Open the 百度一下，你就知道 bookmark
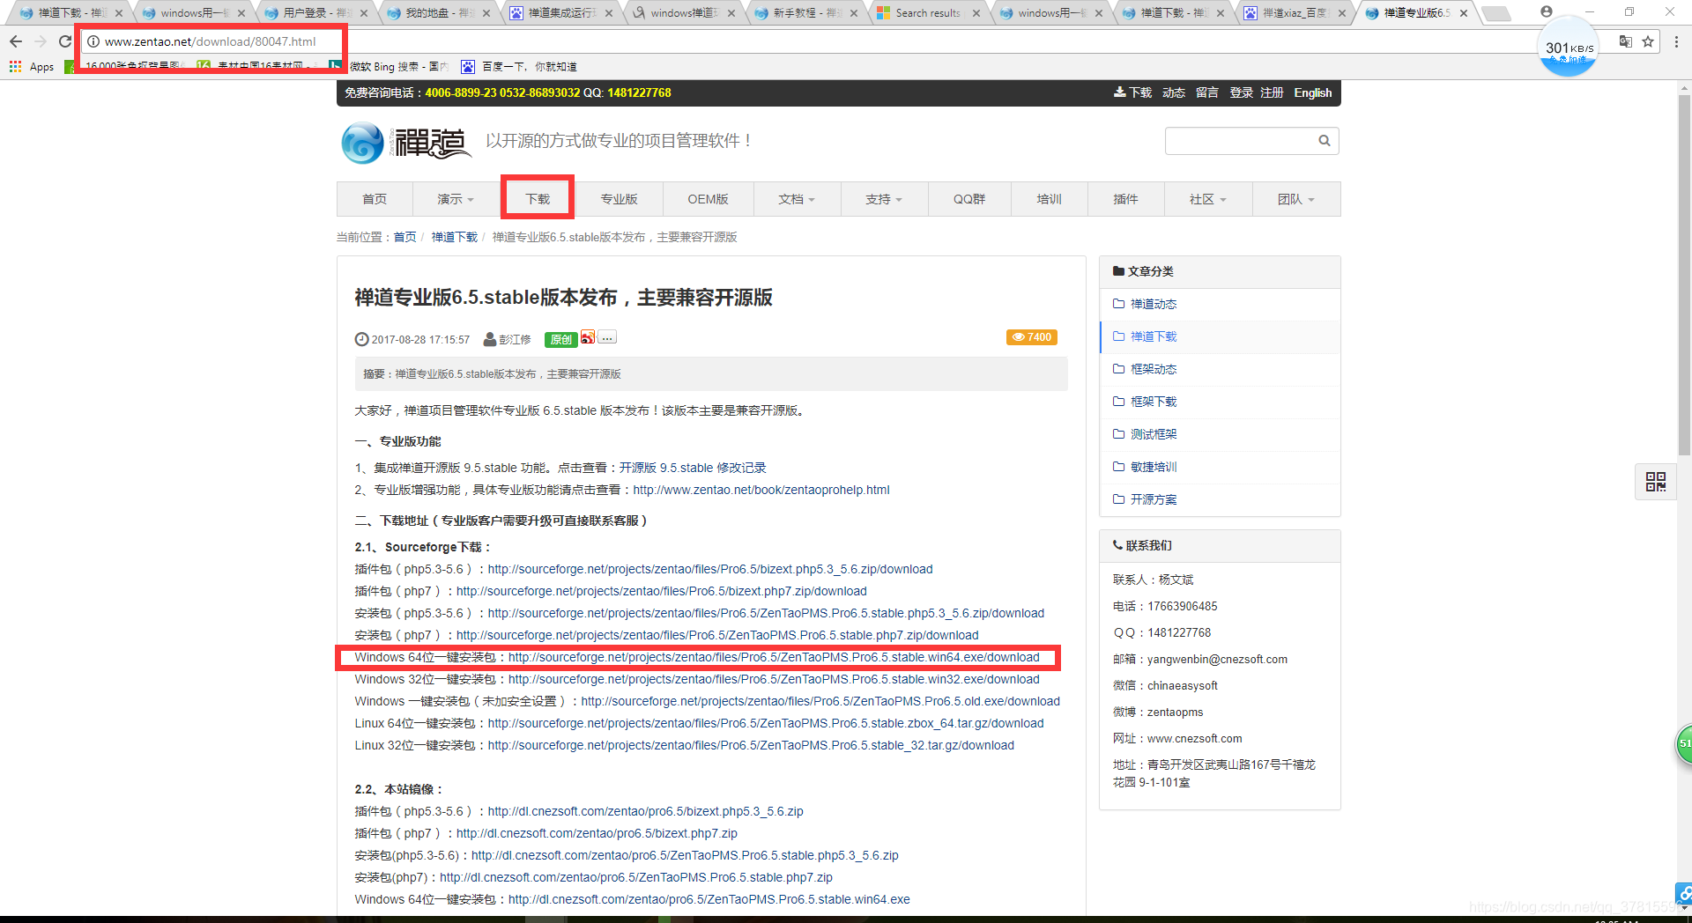The height and width of the screenshot is (923, 1692). 519,67
